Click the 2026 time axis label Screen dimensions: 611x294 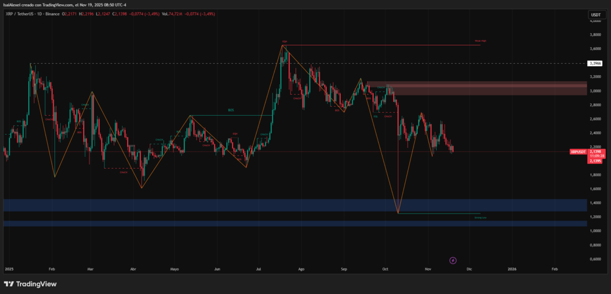click(513, 269)
